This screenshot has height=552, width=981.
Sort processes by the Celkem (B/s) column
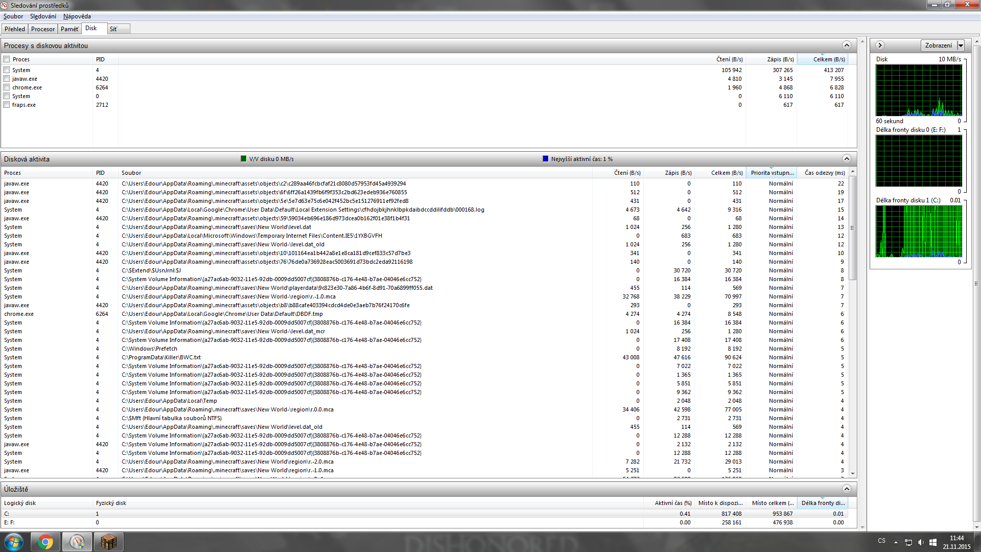(x=828, y=59)
